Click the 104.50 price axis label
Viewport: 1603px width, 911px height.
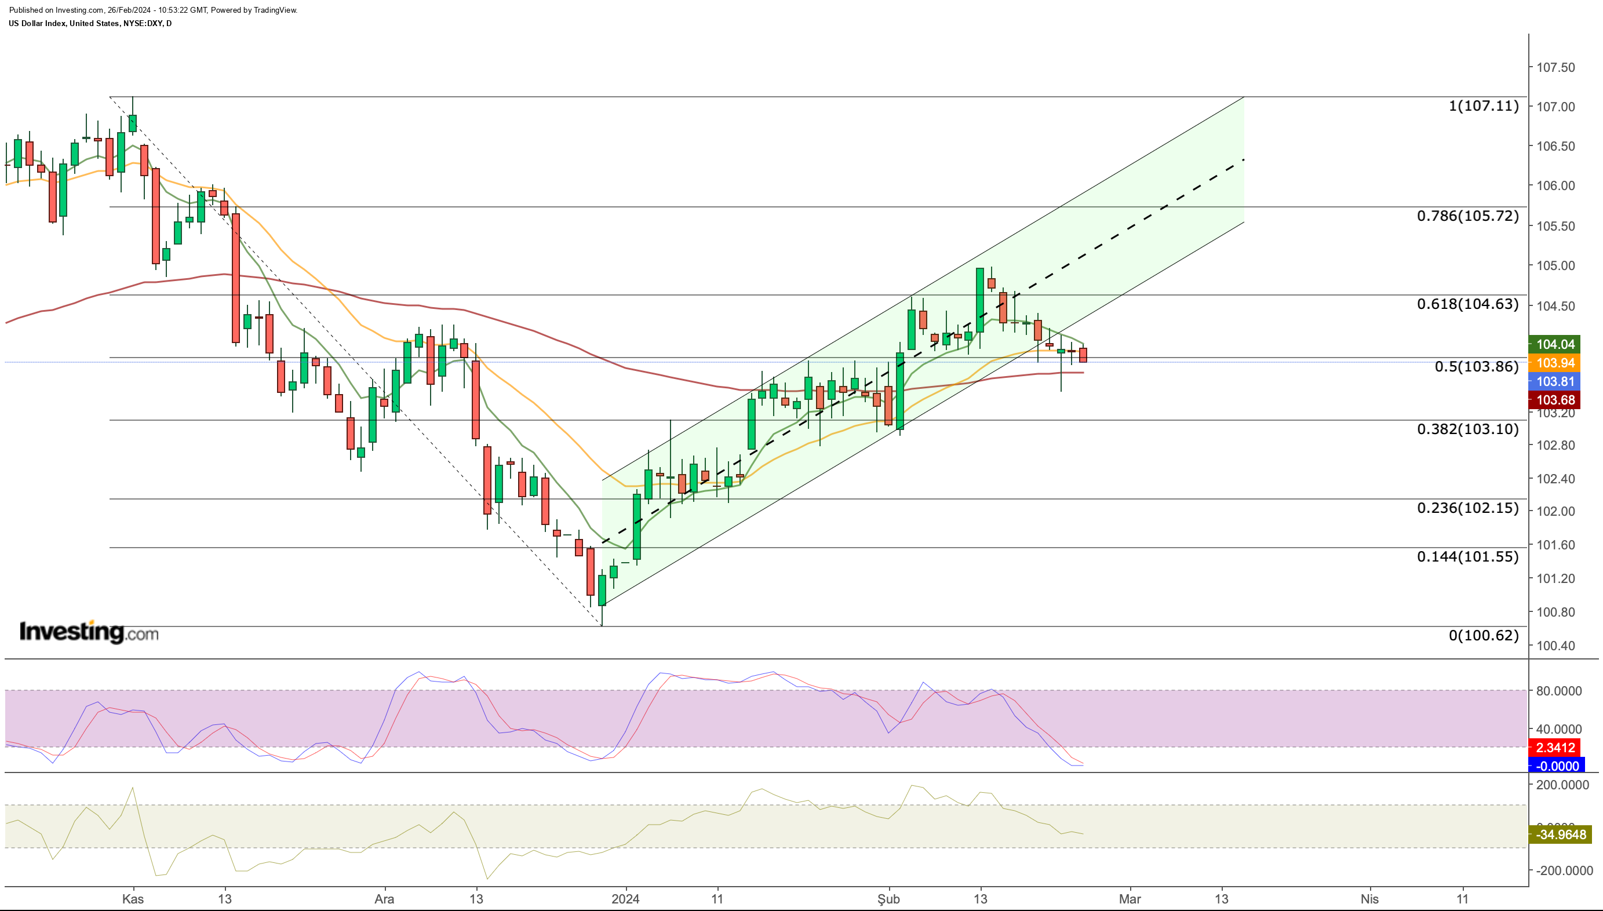tap(1555, 307)
